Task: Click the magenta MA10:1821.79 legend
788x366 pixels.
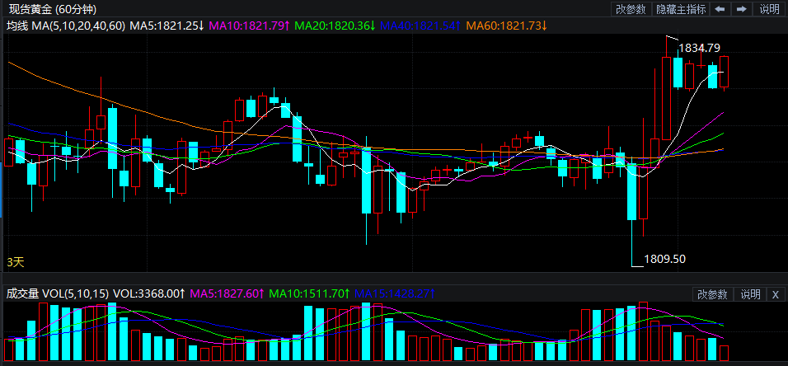Action: 248,26
